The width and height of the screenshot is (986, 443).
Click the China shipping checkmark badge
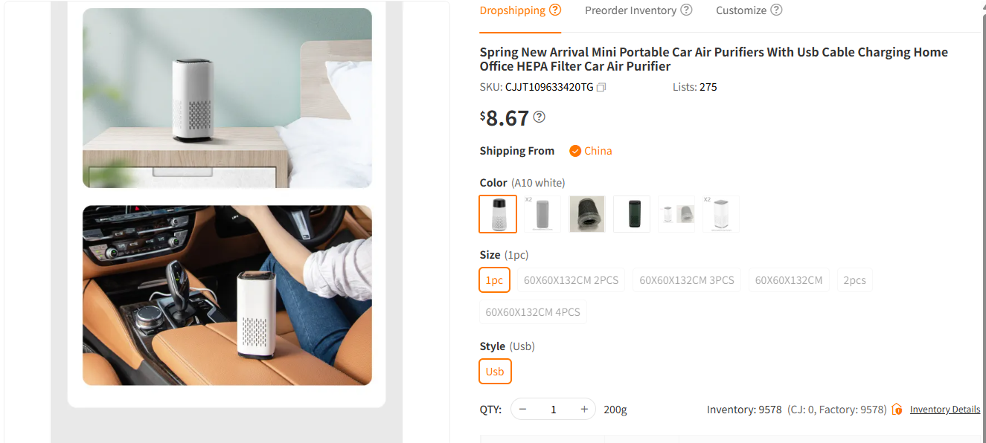click(x=574, y=150)
